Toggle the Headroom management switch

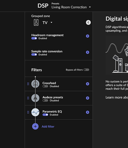click(34, 38)
